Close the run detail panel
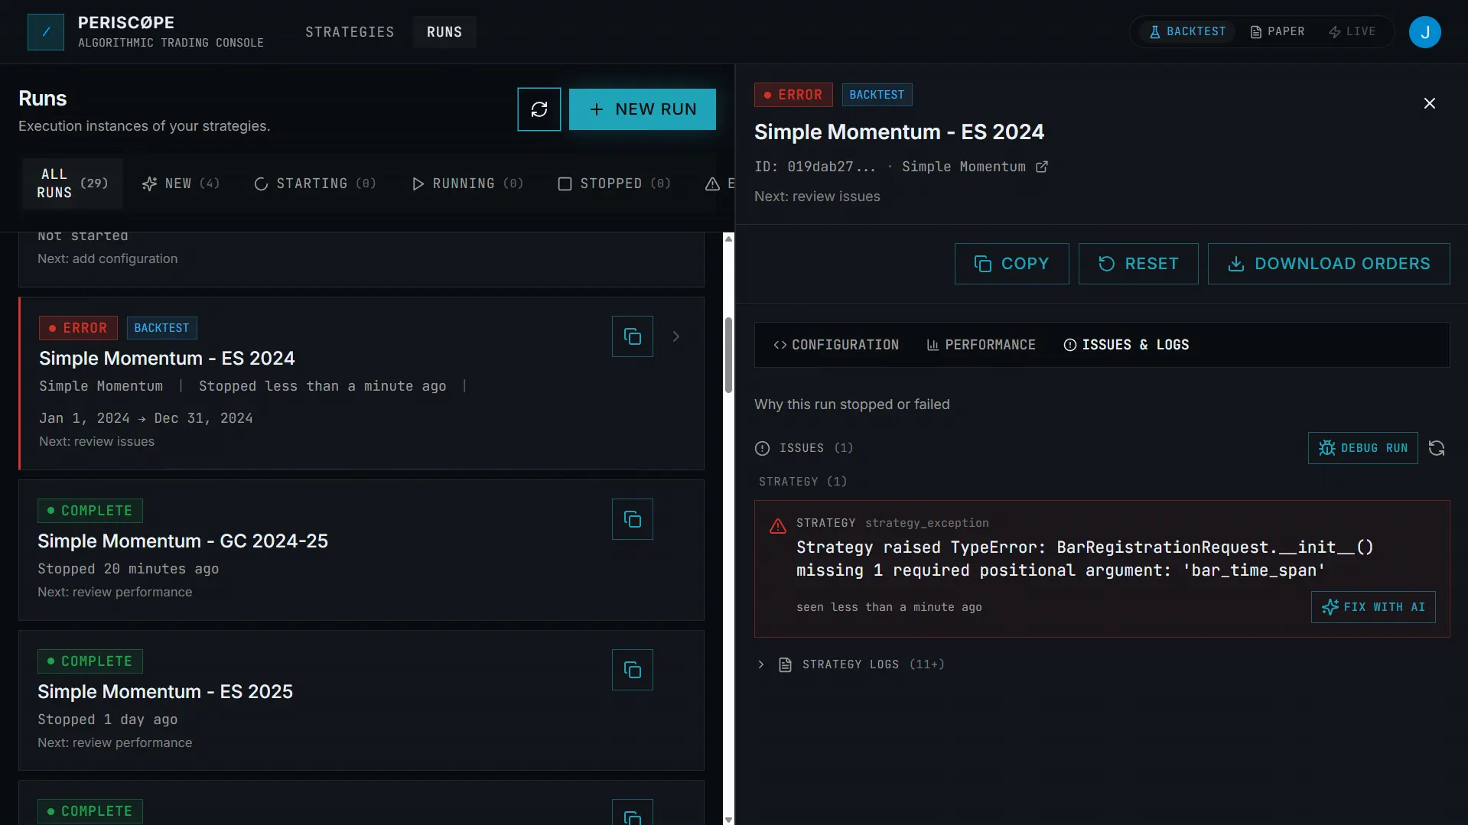 [1429, 103]
